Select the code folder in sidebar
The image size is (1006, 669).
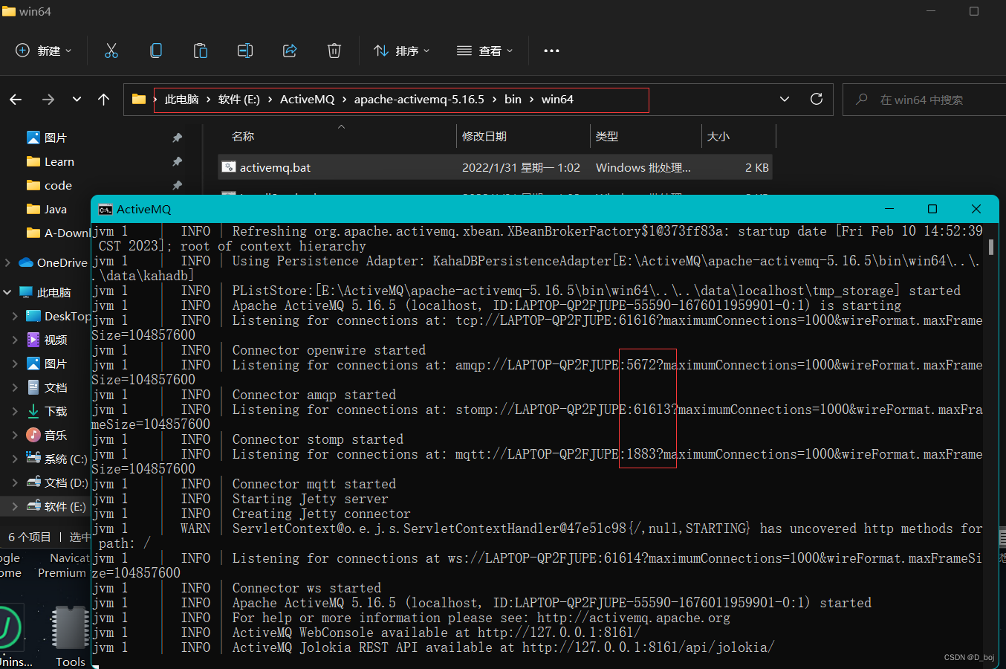click(x=58, y=185)
